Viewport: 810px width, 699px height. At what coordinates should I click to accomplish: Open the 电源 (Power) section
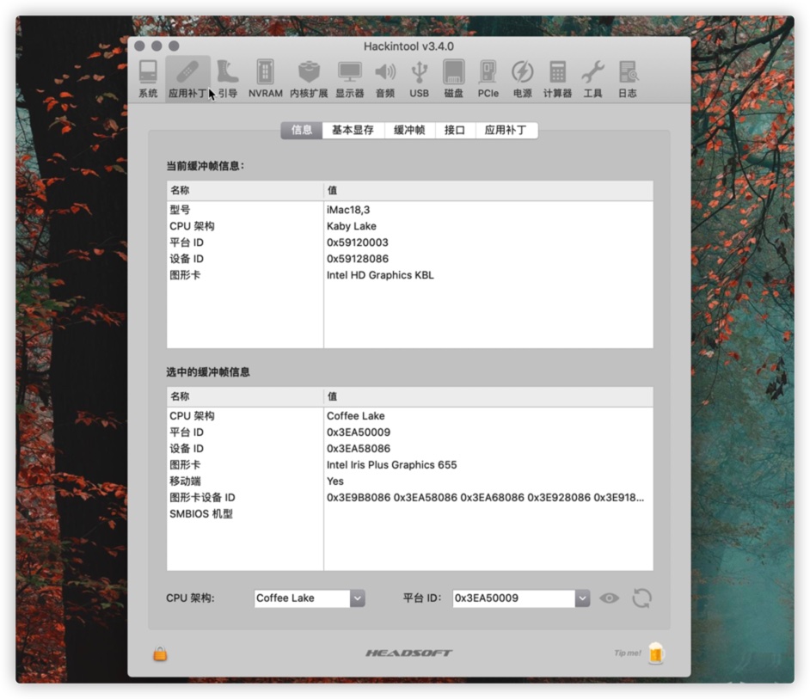click(521, 77)
